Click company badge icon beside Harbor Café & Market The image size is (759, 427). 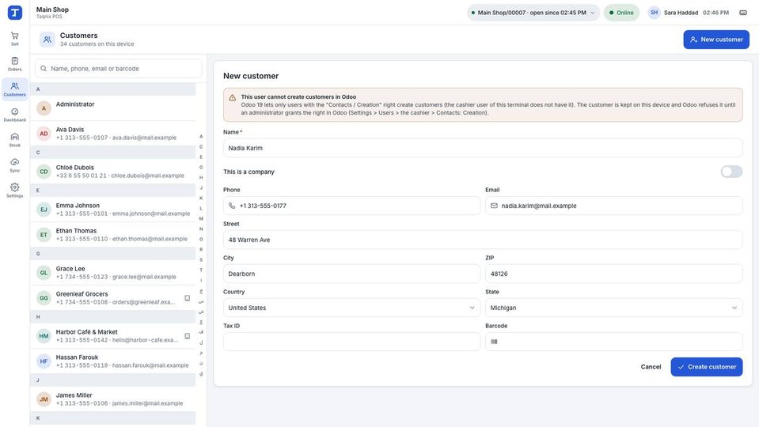pyautogui.click(x=188, y=336)
